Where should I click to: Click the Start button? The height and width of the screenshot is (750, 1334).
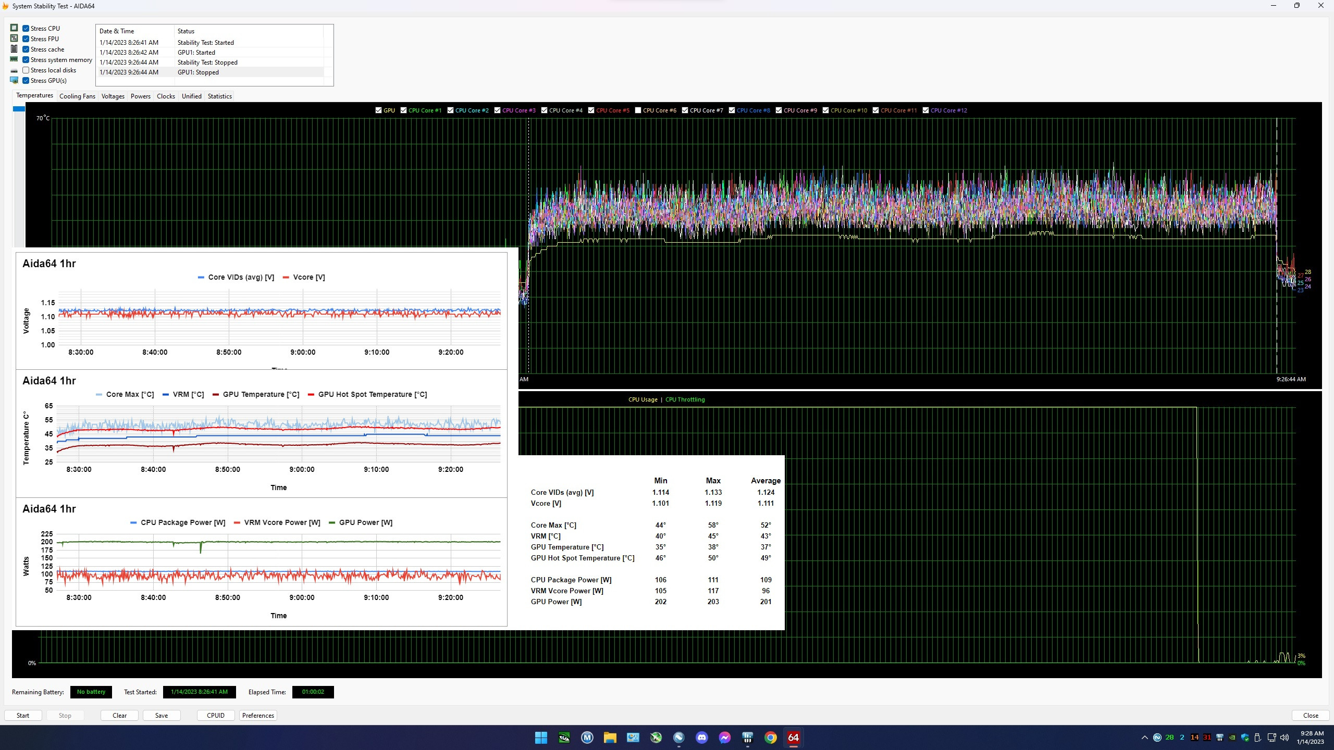tap(23, 716)
